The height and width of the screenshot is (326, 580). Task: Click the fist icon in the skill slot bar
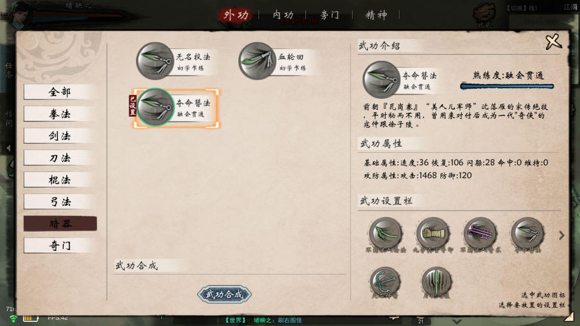[433, 234]
